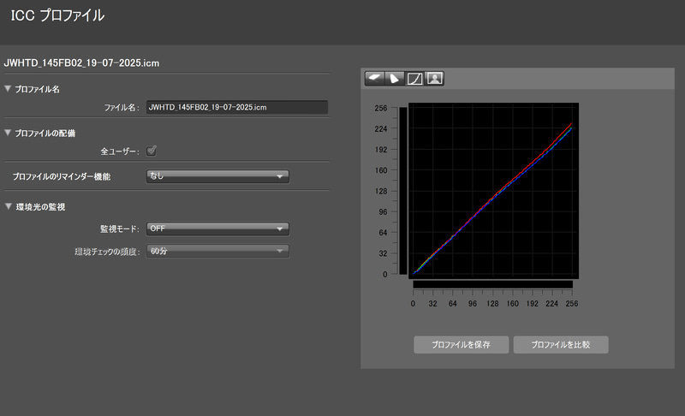685x416 pixels.
Task: Click the 256 value on the vertical axis
Action: coord(381,108)
